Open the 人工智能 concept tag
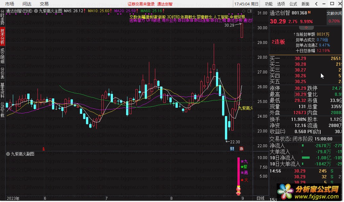The image size is (344, 202). point(221,17)
